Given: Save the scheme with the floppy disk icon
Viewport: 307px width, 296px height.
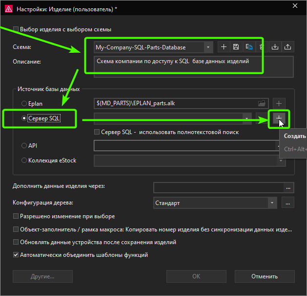Looking at the screenshot, I should click(236, 47).
